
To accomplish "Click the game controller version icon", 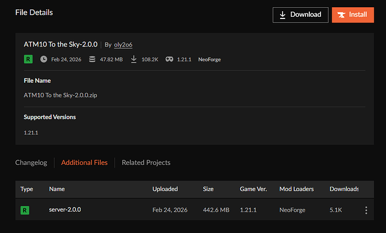I will pyautogui.click(x=169, y=59).
